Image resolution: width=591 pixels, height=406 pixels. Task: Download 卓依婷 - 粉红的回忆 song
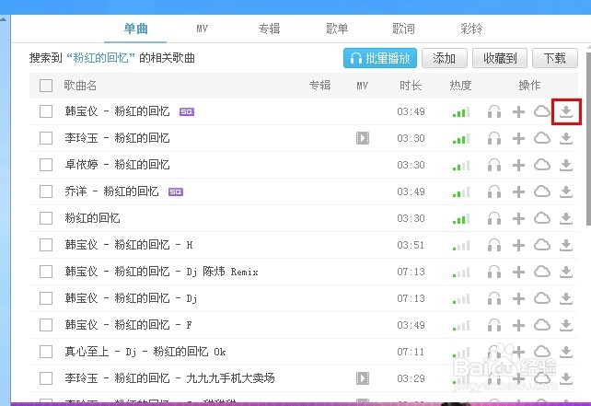coord(566,165)
